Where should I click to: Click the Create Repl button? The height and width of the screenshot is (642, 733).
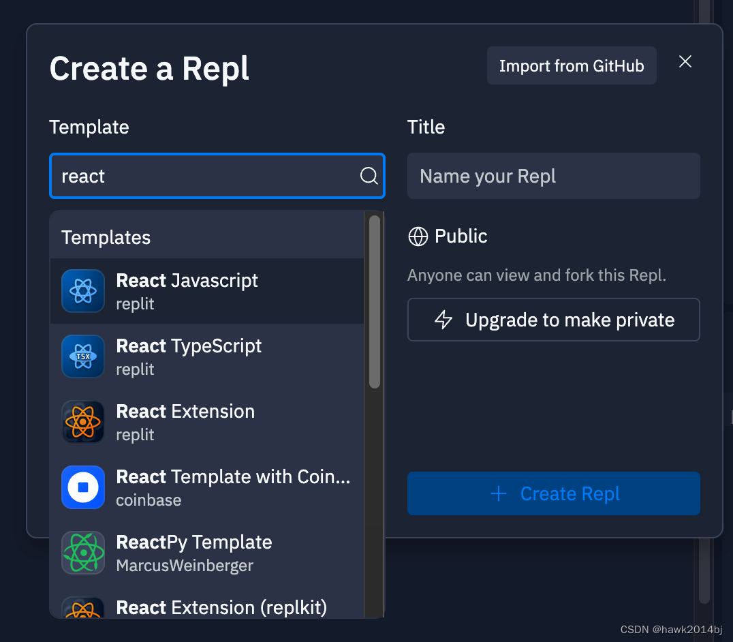553,493
